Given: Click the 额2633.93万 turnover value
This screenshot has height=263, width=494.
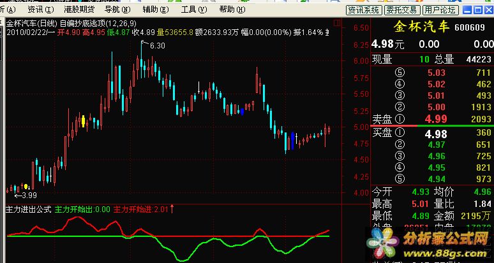Looking at the screenshot, I should point(217,32).
